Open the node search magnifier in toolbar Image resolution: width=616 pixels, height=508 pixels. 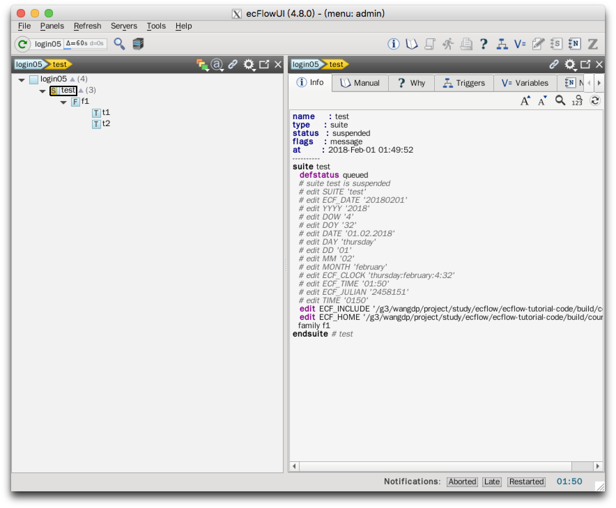[x=120, y=44]
